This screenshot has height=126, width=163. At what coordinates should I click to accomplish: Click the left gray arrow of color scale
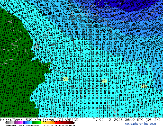coord(6,123)
